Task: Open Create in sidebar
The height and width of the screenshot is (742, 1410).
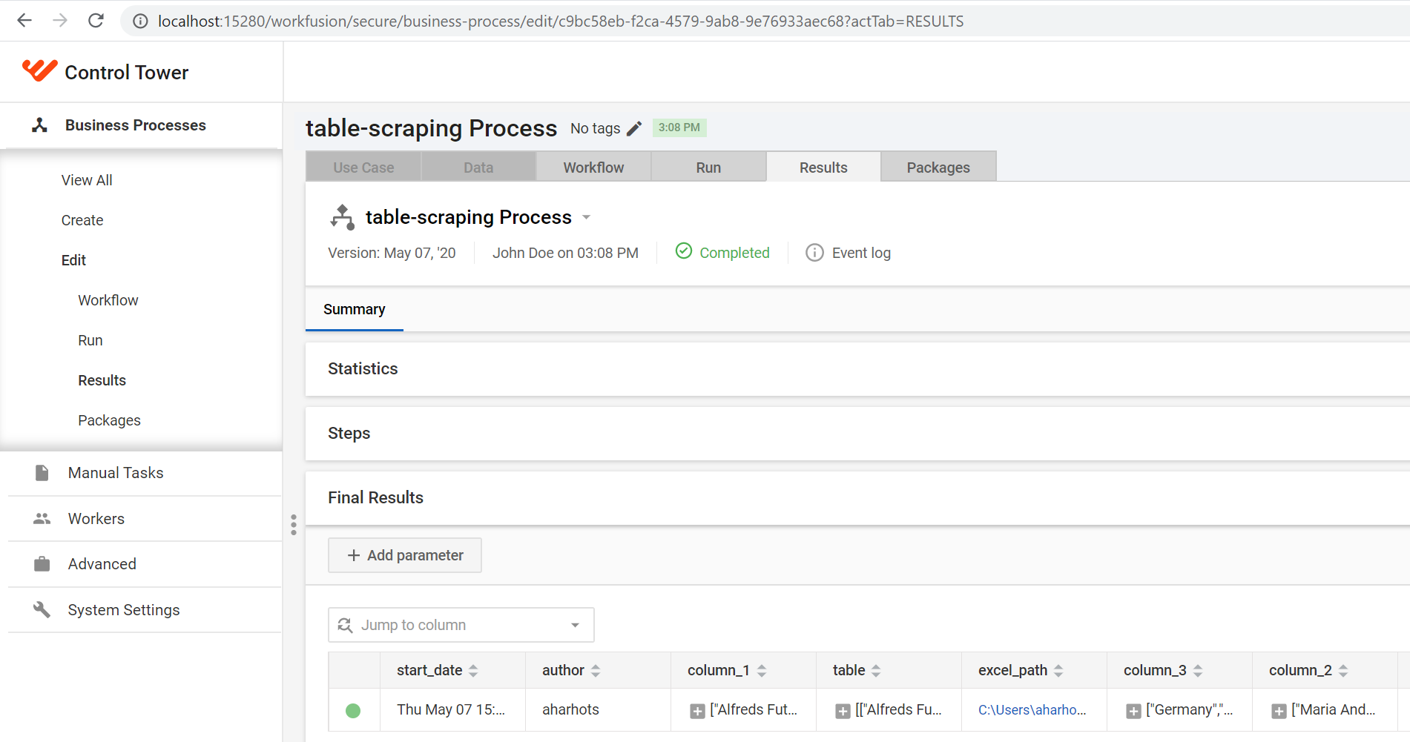Action: click(x=82, y=220)
